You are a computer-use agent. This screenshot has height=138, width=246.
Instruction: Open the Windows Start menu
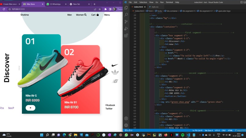pyautogui.click(x=42, y=135)
